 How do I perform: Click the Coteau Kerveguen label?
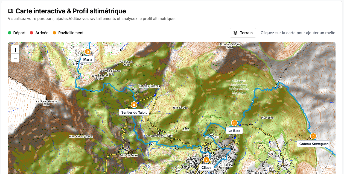coord(313,144)
